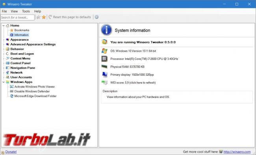Select Microsoft Edge Download Folder
Image resolution: width=256 pixels, height=155 pixels.
35,96
